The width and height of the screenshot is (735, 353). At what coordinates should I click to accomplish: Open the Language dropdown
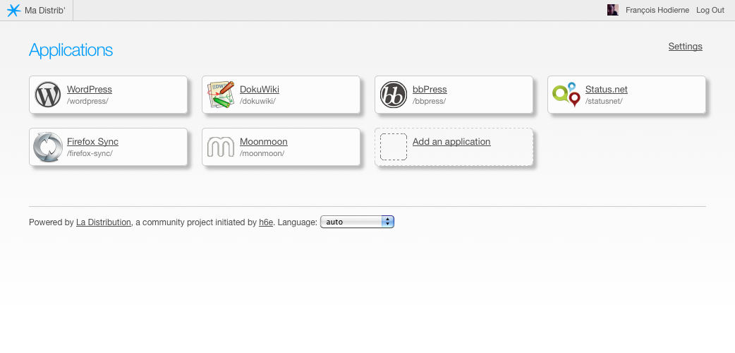pos(357,222)
